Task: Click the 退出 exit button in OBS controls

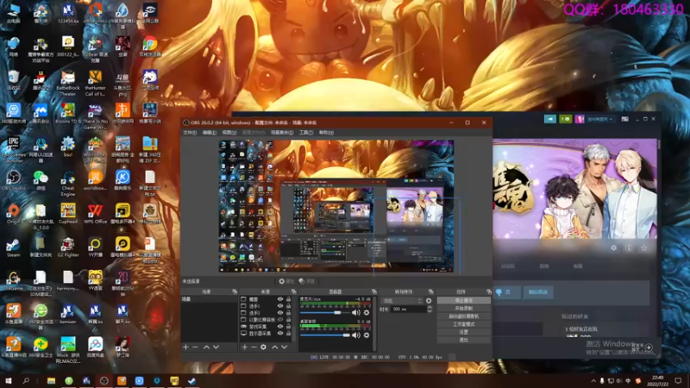Action: pos(464,340)
